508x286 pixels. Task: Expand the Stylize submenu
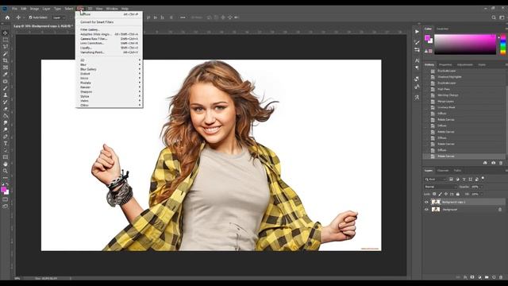[110, 96]
